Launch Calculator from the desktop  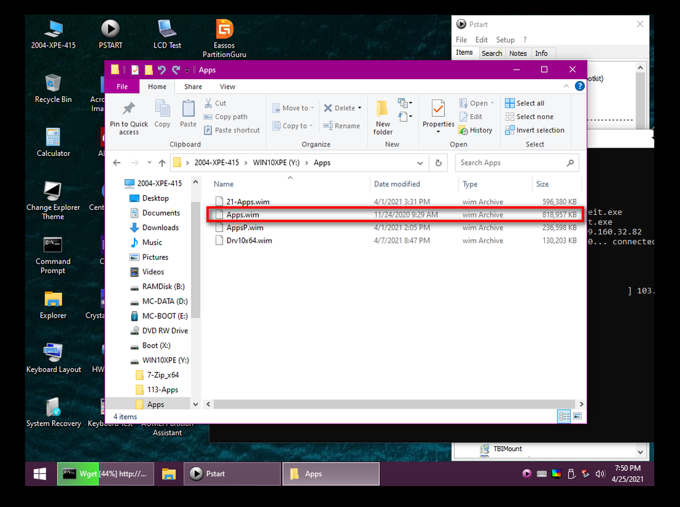pos(53,142)
